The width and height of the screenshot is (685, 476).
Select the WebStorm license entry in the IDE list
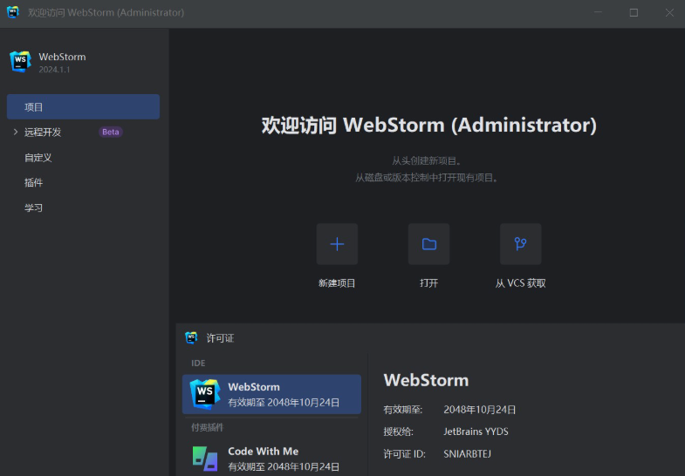click(x=271, y=394)
